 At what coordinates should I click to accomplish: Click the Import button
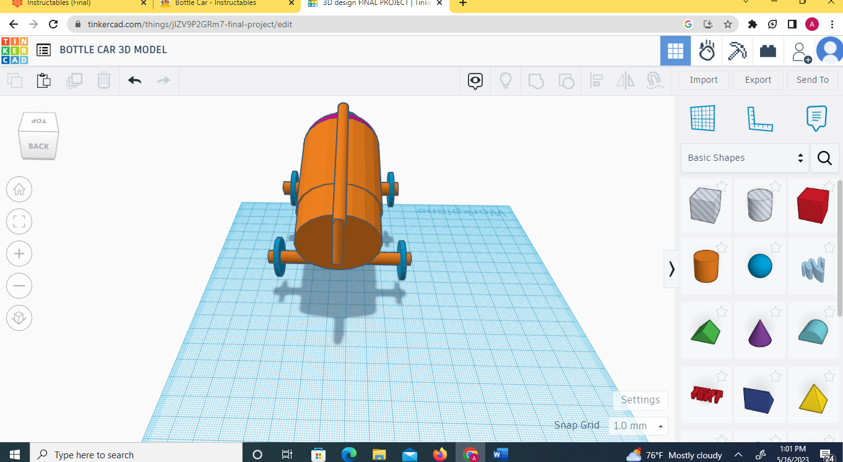(x=704, y=80)
